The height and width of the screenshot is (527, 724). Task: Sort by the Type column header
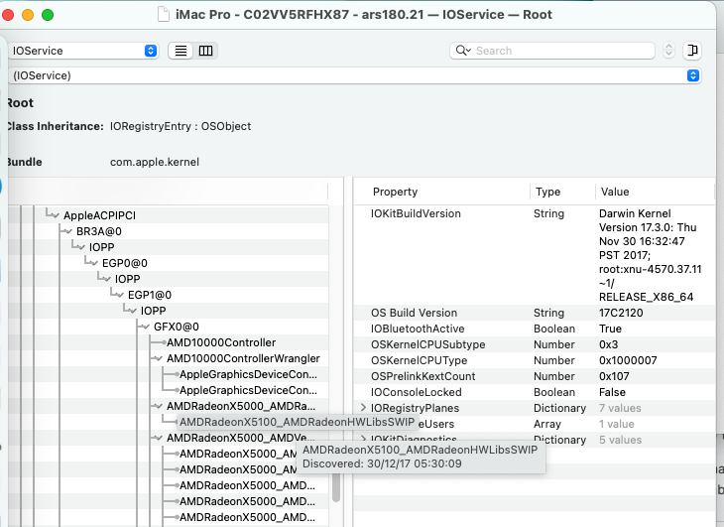click(x=548, y=192)
